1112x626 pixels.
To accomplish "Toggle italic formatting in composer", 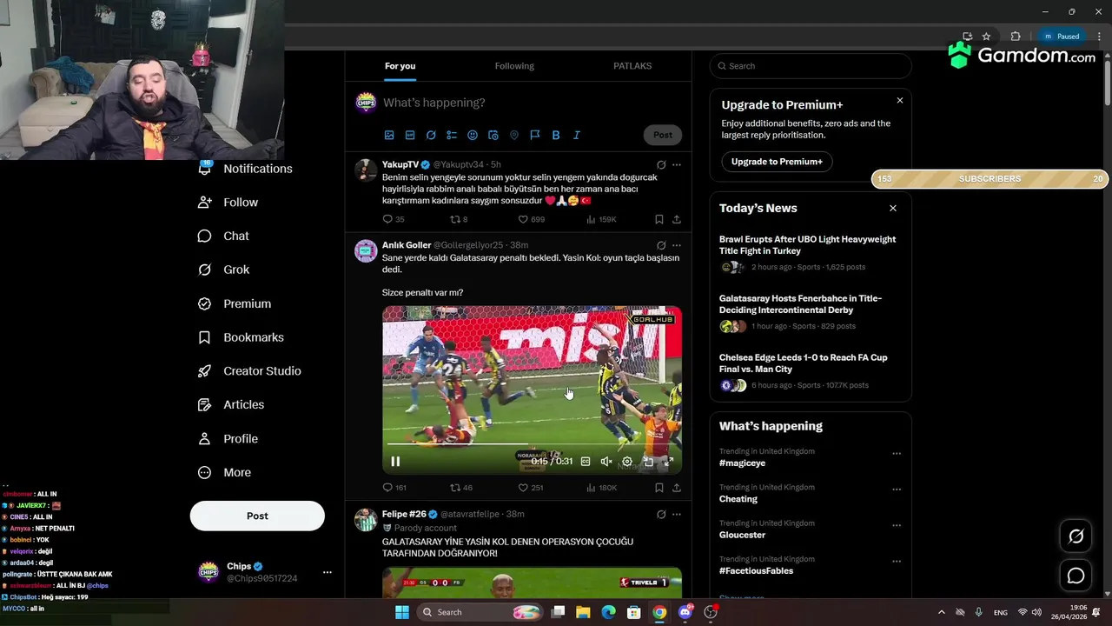I will tap(576, 136).
